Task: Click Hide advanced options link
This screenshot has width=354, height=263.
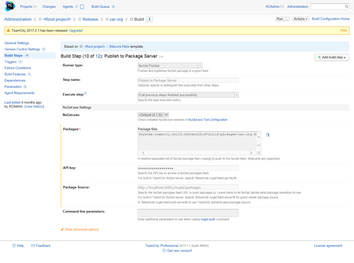Action: click(x=82, y=230)
